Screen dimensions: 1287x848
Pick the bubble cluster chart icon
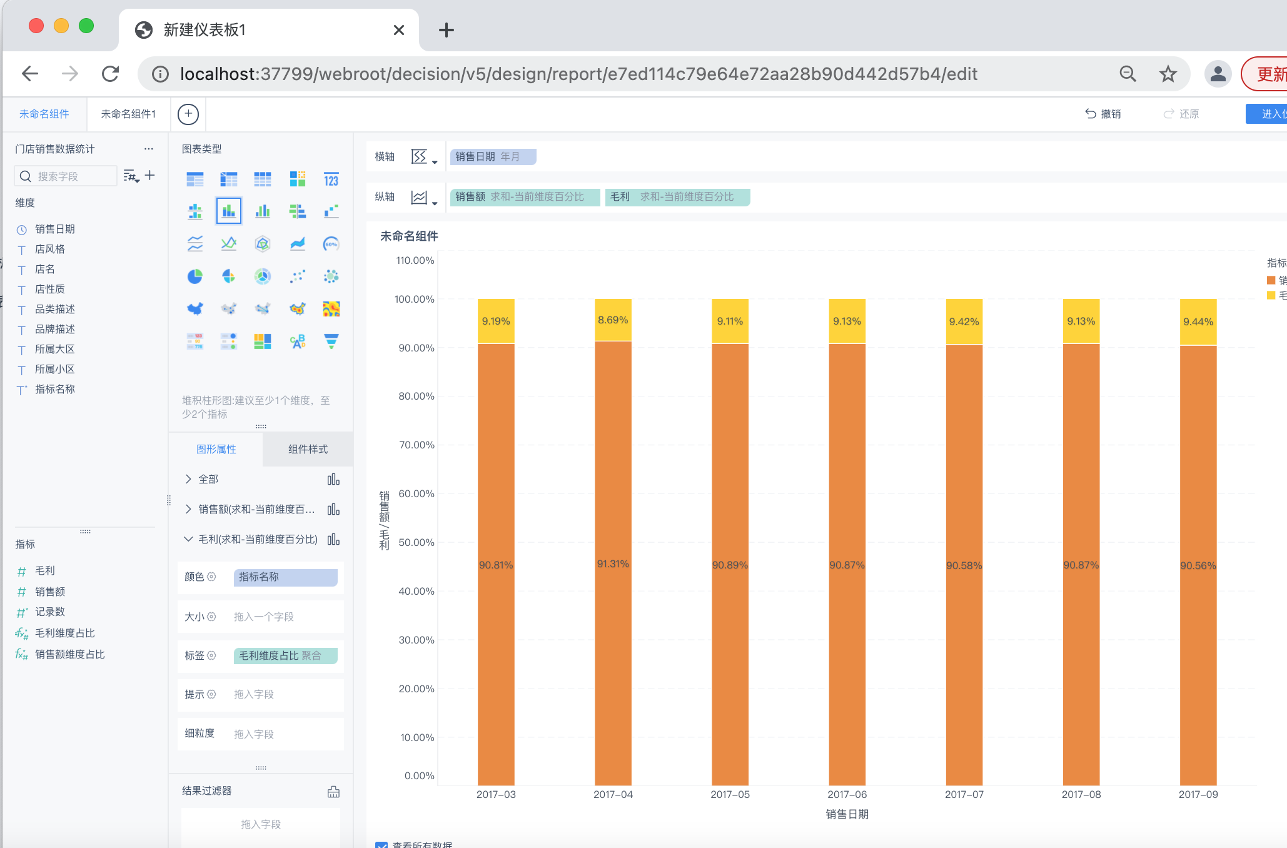coord(331,276)
